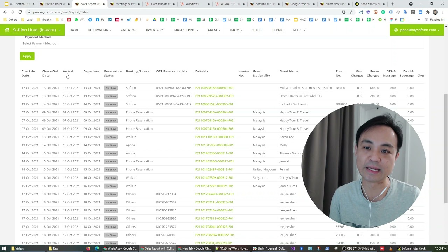Click guest name Ummu Kalthum Binti Abdul Hi
The image size is (448, 252).
(x=301, y=96)
